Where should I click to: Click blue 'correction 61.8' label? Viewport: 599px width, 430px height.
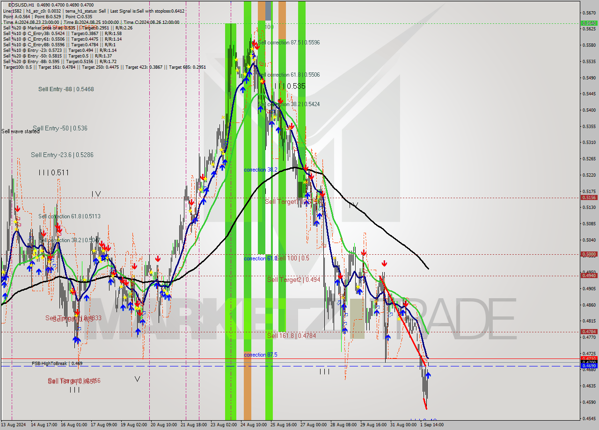(x=260, y=258)
